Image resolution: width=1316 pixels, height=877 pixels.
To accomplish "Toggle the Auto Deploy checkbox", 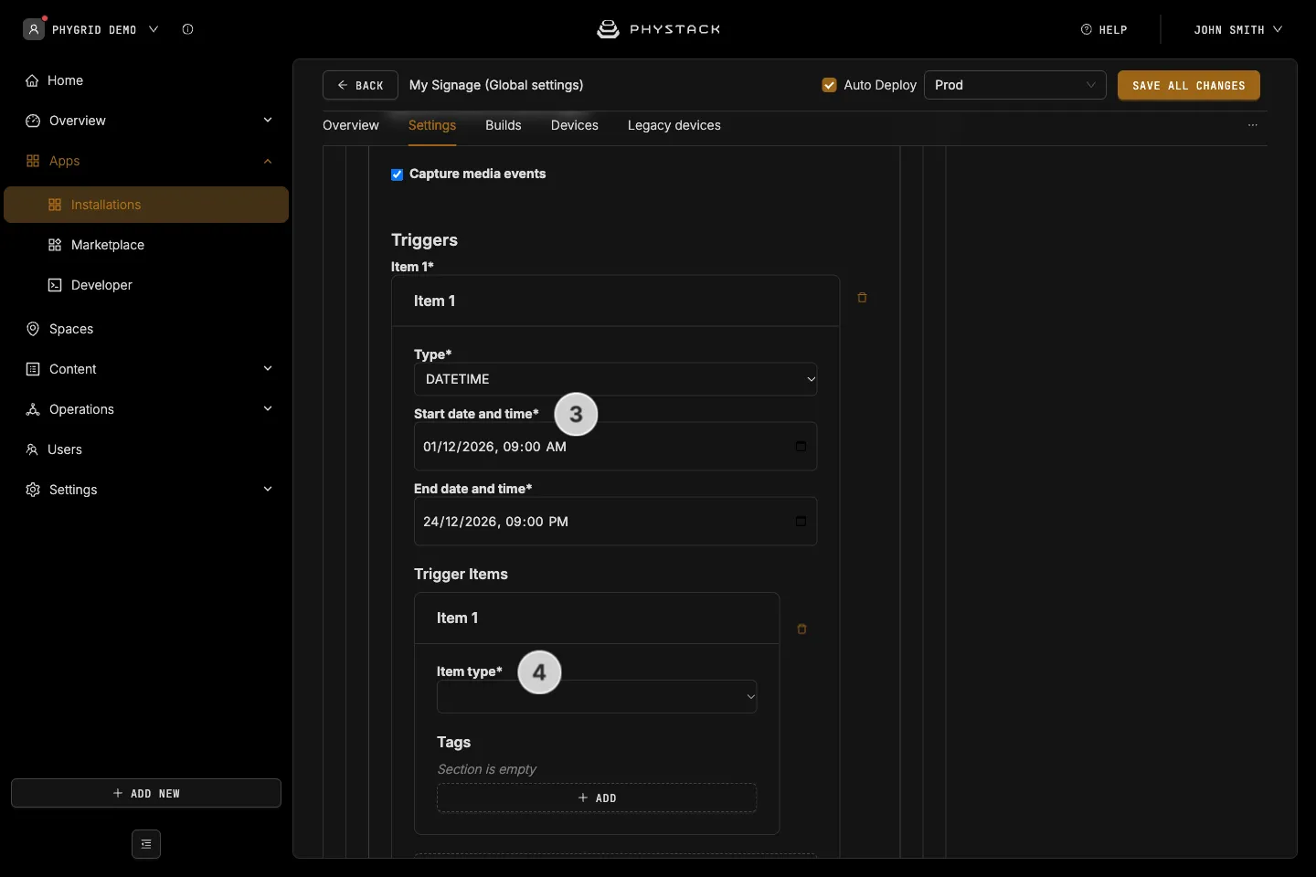I will pos(830,85).
